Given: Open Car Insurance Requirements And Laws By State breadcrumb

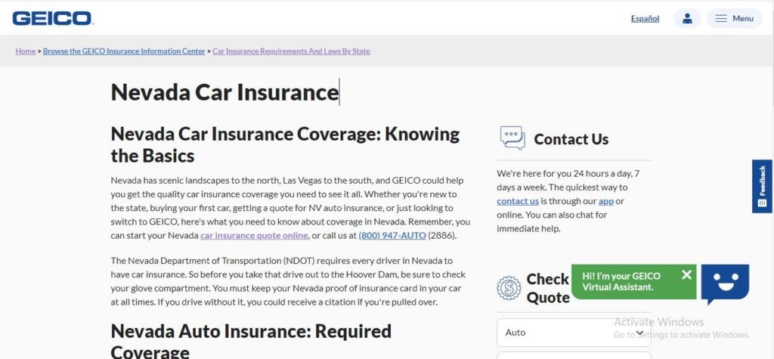Looking at the screenshot, I should click(291, 51).
